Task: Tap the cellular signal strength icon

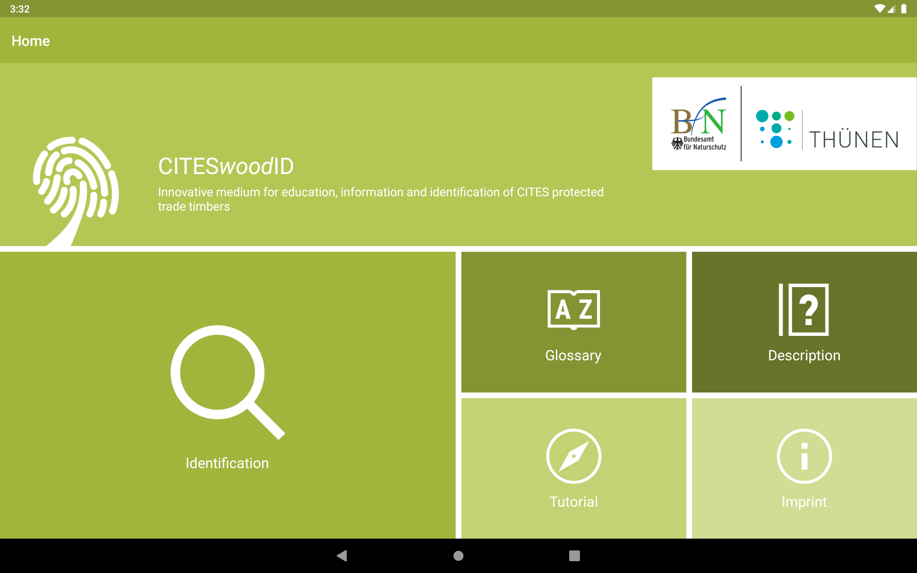Action: [x=891, y=9]
